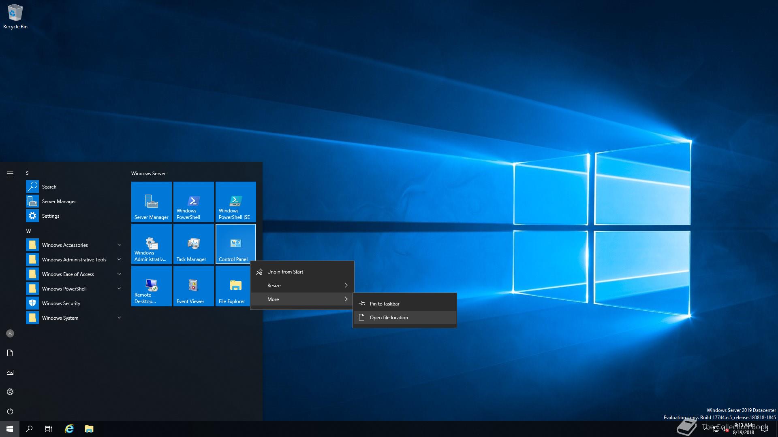Click the network icon in system tray
The image size is (778, 437).
tap(716, 429)
